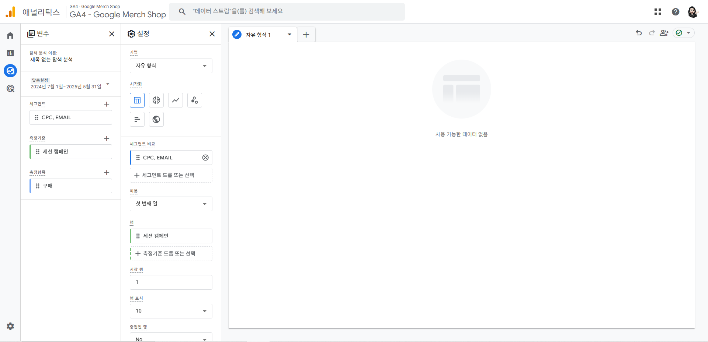Open the share exploration person-plus icon
Viewport: 708px width, 342px height.
pyautogui.click(x=664, y=33)
